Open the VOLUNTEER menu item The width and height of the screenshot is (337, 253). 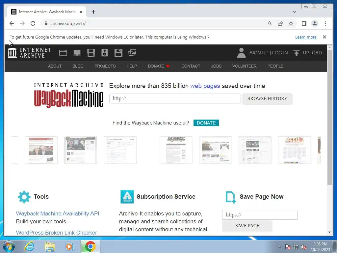point(245,66)
